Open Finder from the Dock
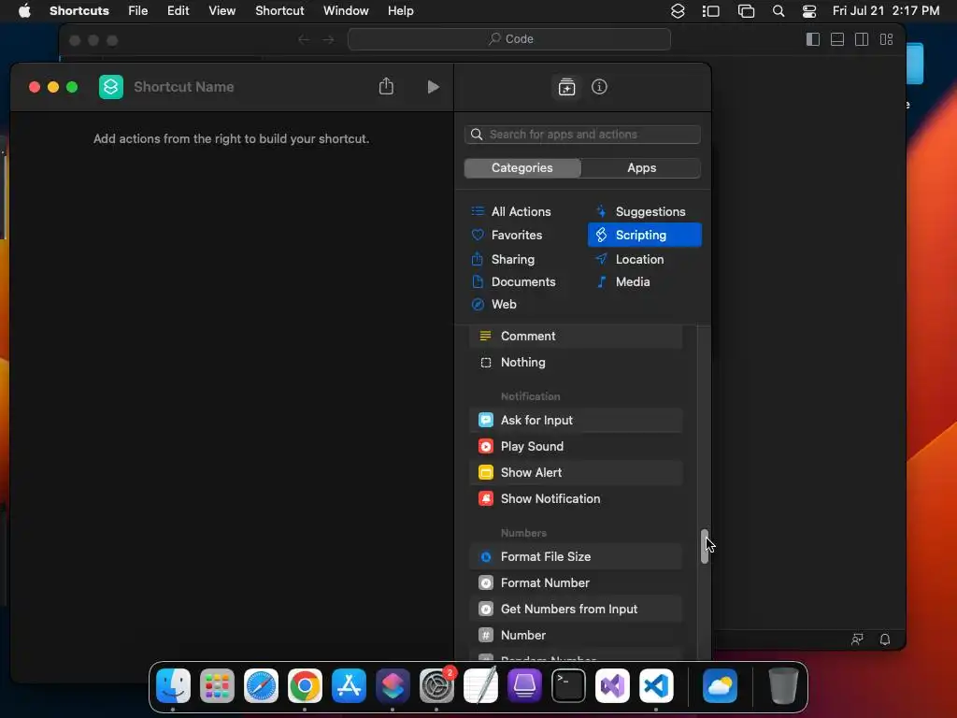957x718 pixels. (173, 685)
